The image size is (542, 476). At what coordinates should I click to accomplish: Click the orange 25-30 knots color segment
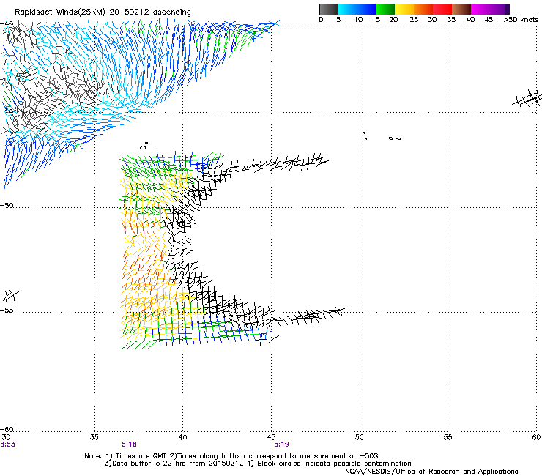(423, 9)
